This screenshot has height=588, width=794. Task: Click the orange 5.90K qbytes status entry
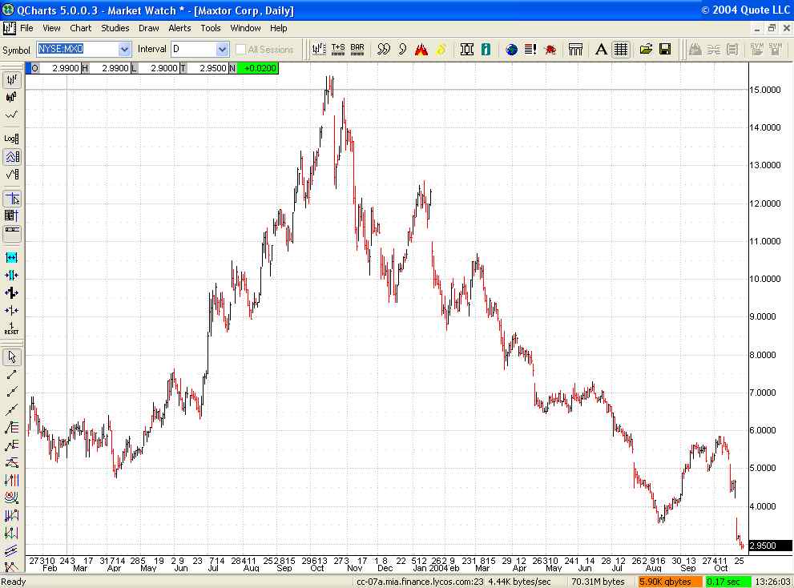pos(671,582)
